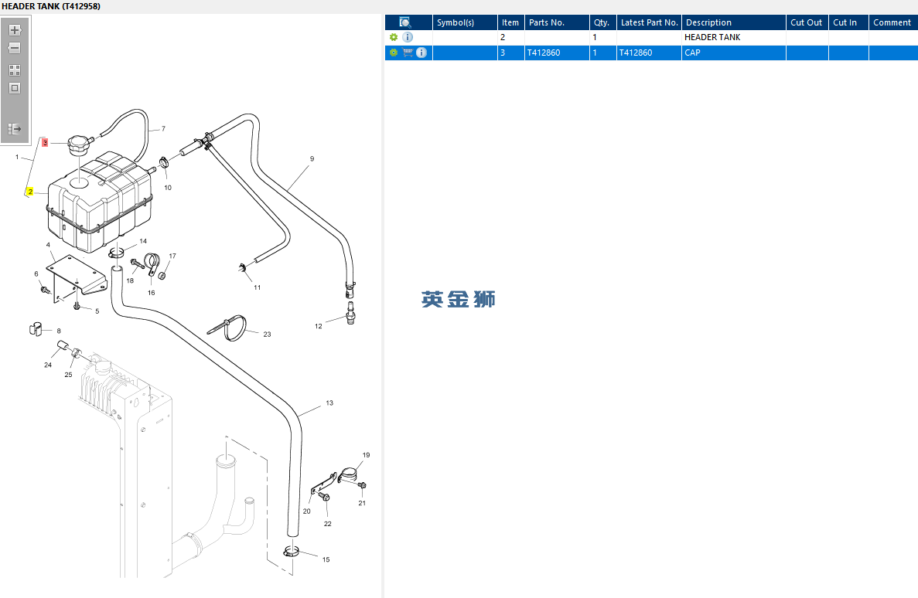Viewport: 918px width, 598px height.
Task: Click the Cut In column header
Action: point(848,22)
